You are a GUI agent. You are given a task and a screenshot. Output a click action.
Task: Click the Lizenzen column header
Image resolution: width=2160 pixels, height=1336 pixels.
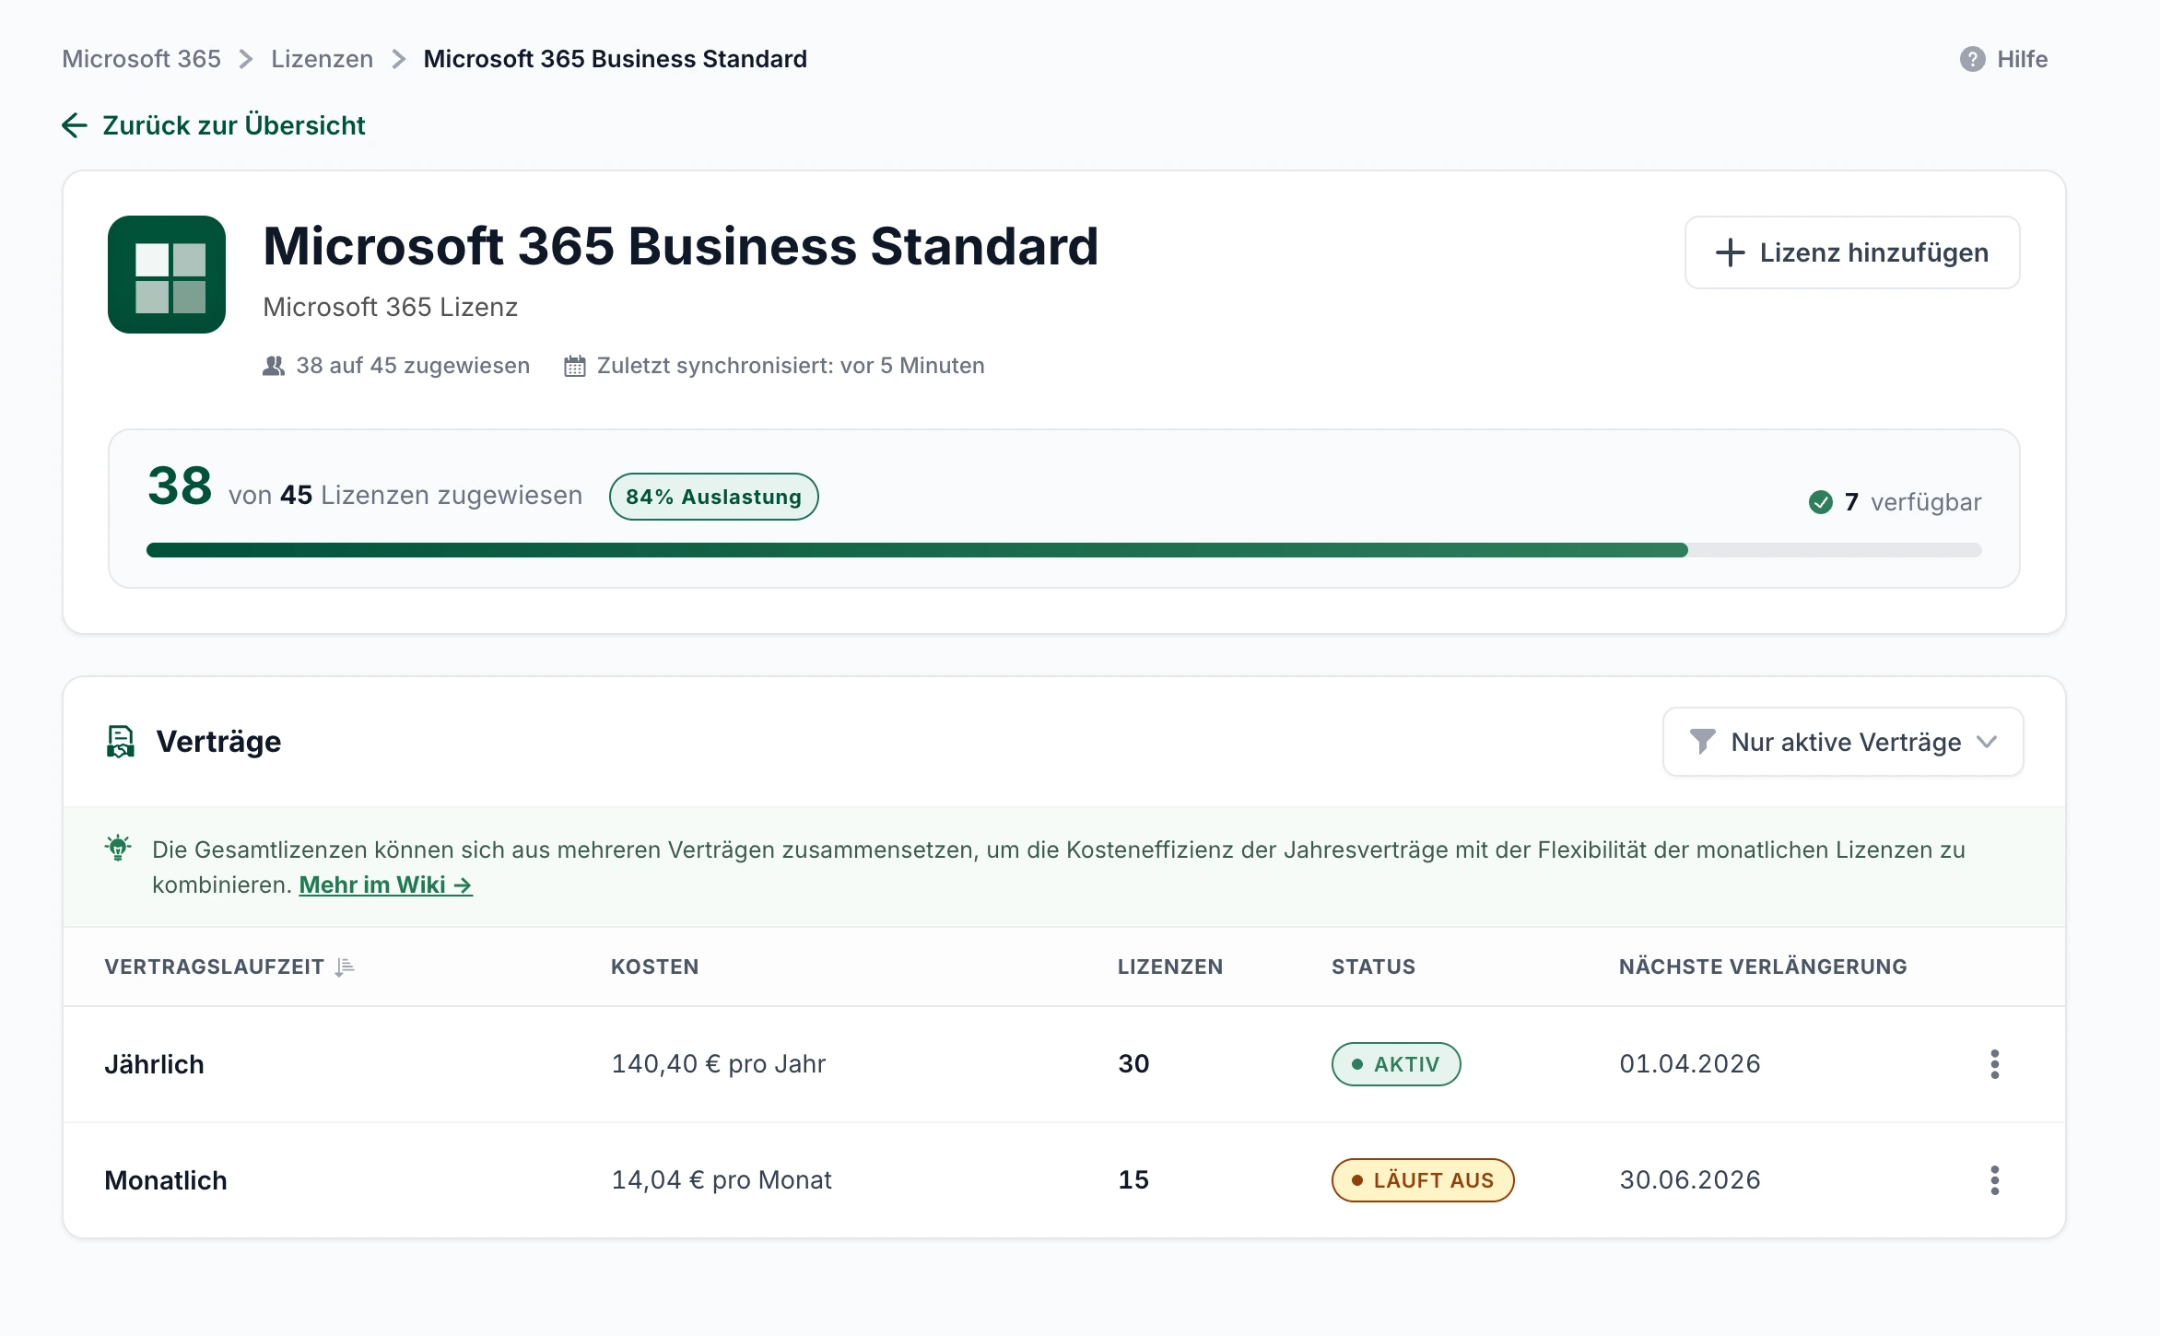[x=1170, y=967]
